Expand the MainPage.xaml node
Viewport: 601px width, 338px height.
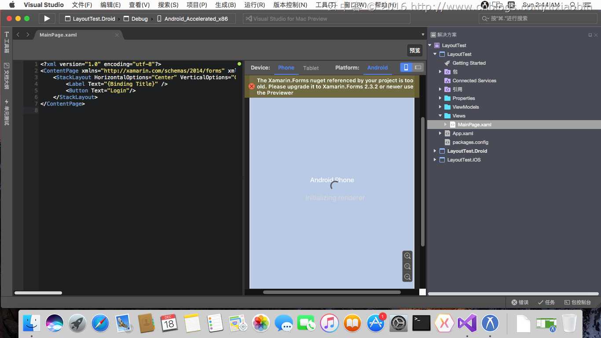445,125
